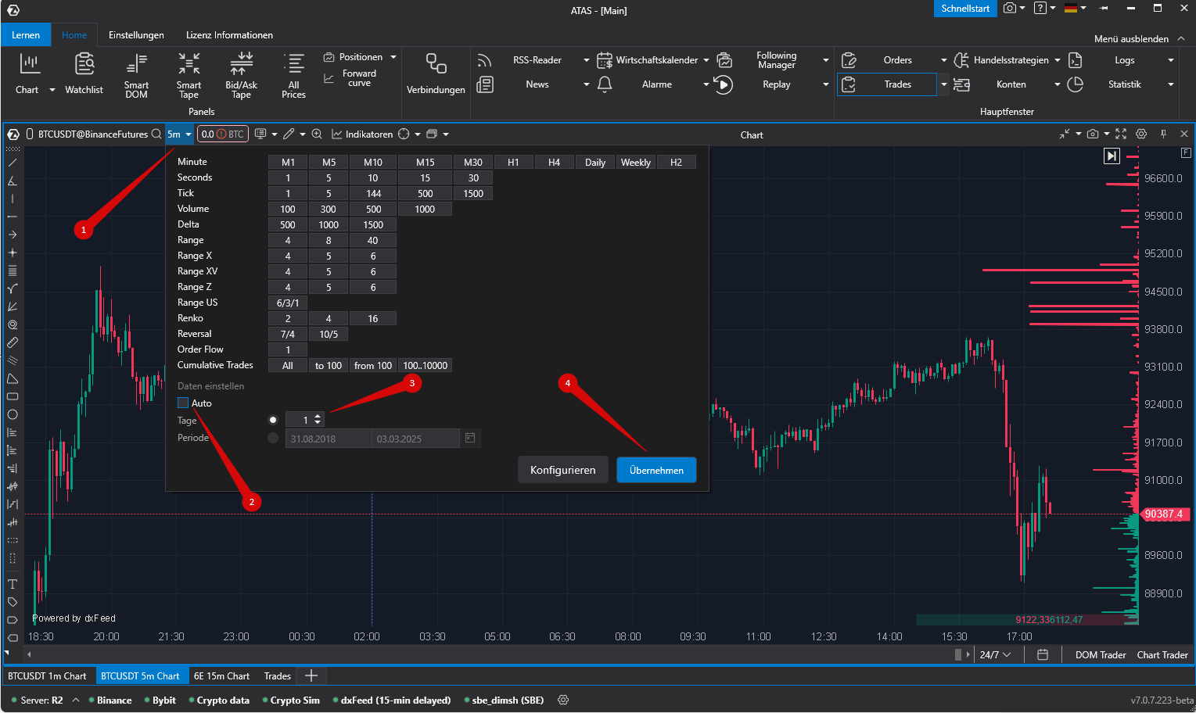Click the zoom magnifier icon in chart toolbar
The height and width of the screenshot is (713, 1196).
pyautogui.click(x=317, y=134)
